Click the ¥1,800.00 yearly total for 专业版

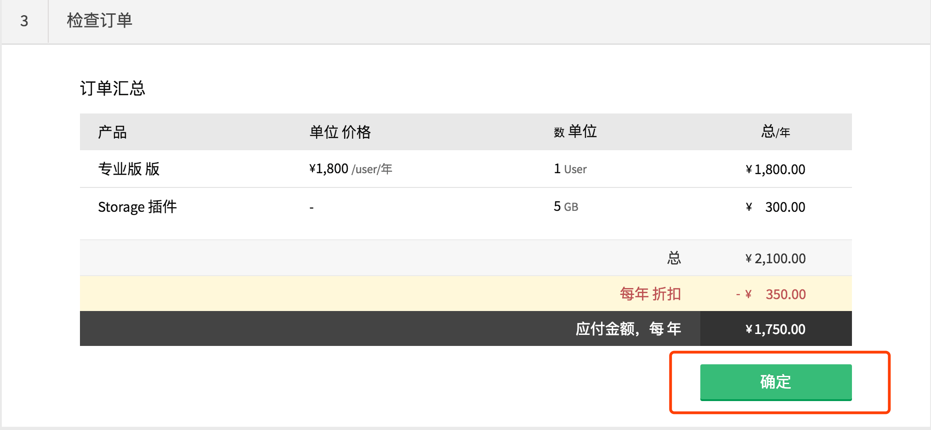775,170
